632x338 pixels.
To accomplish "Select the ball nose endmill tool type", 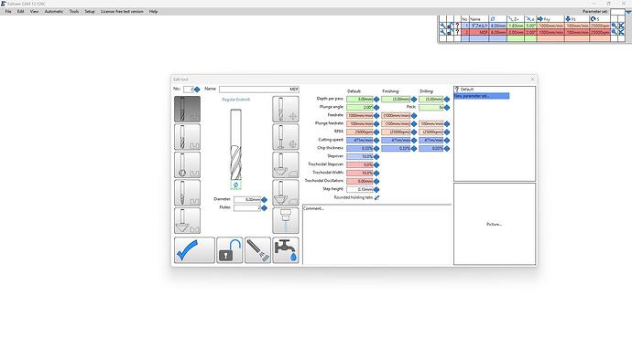I will (187, 164).
